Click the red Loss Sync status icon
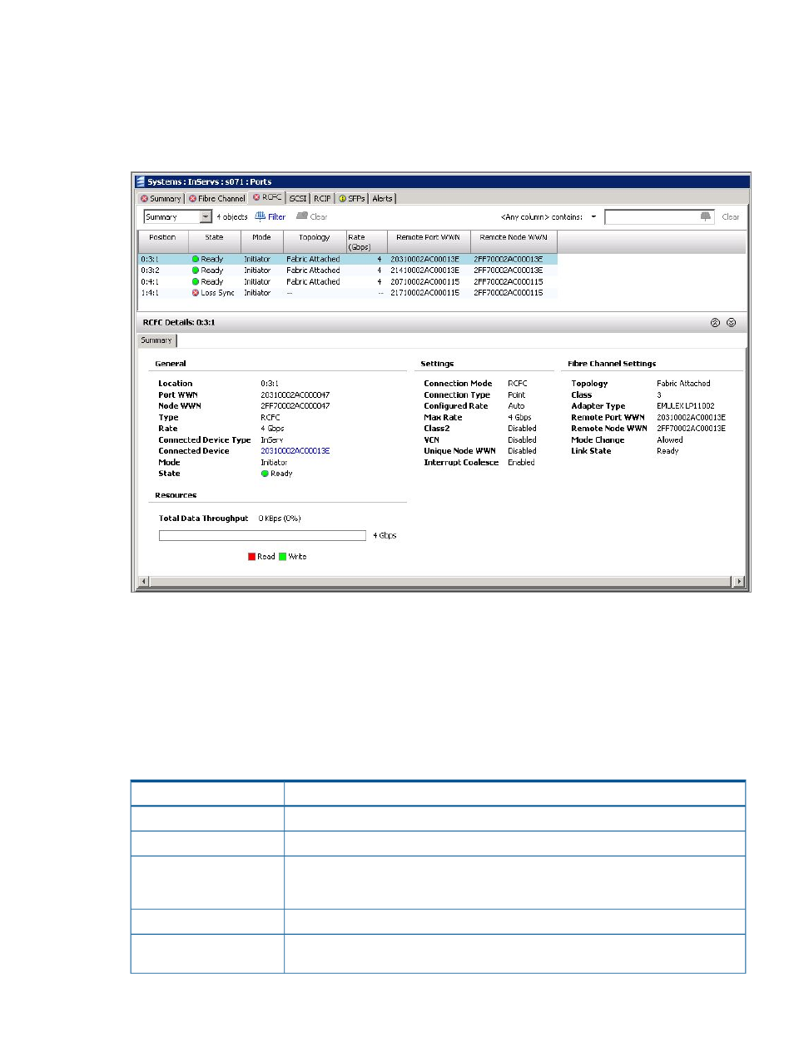This screenshot has height=1057, width=794. [196, 293]
